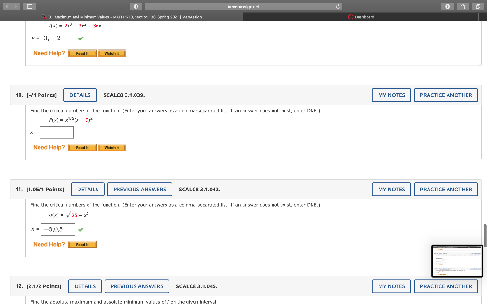Image resolution: width=487 pixels, height=304 pixels.
Task: Open the Downloads list
Action: [448, 6]
